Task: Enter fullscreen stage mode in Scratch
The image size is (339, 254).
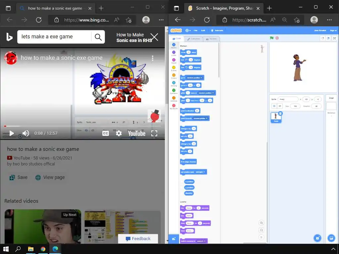Action: pos(334,38)
